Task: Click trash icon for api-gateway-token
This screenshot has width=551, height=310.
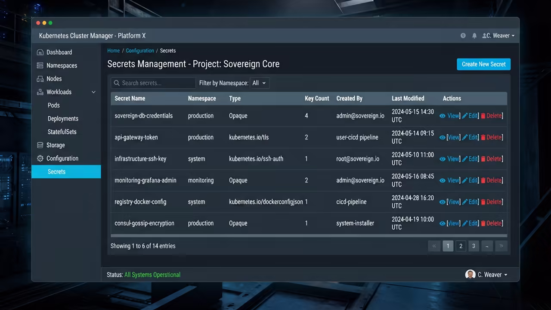Action: point(483,137)
